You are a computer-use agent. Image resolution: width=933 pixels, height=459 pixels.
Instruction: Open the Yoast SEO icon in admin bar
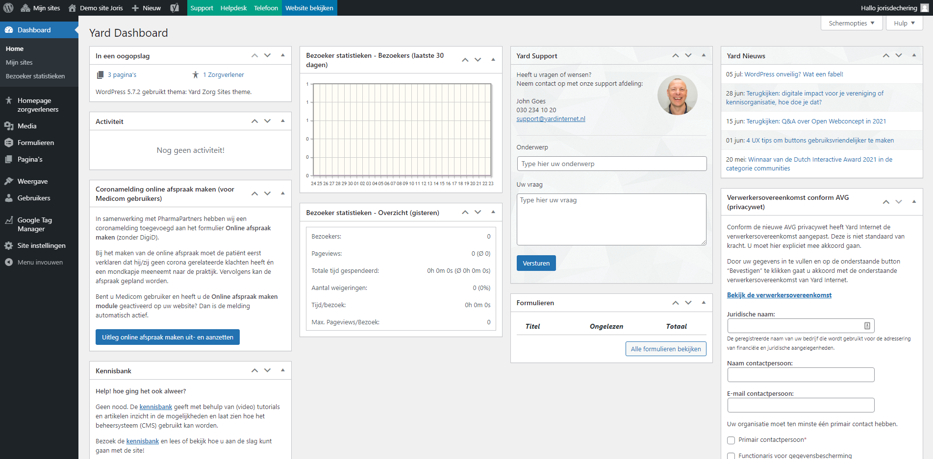click(174, 8)
